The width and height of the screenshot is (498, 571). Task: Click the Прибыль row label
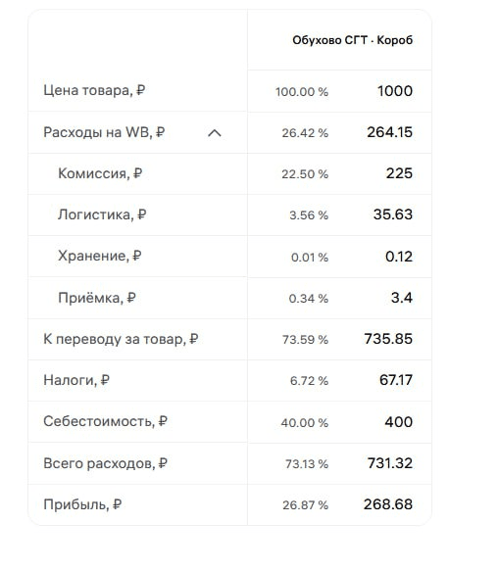82,504
